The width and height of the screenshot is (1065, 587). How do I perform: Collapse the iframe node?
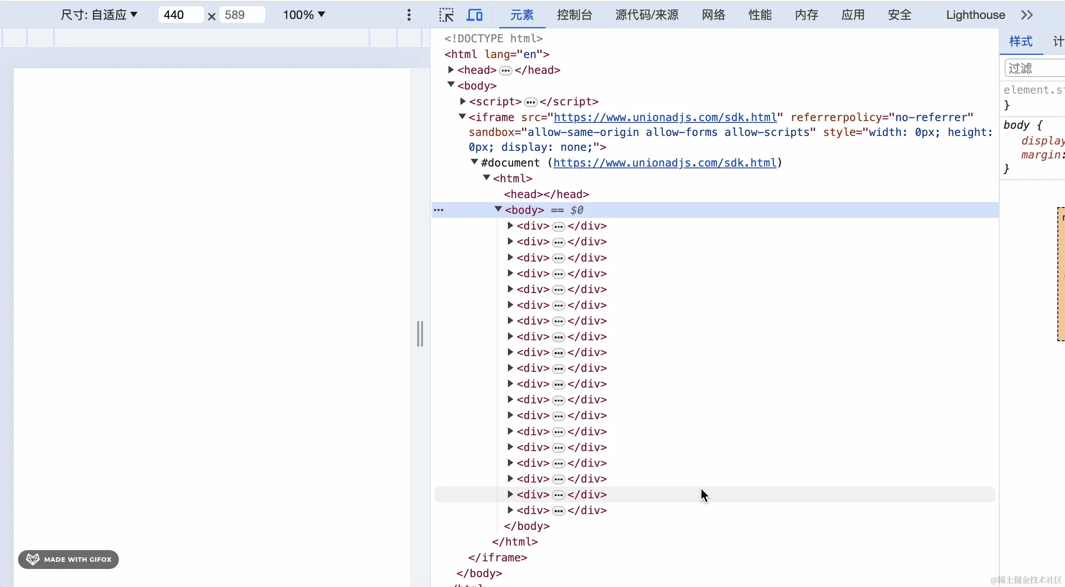point(462,117)
